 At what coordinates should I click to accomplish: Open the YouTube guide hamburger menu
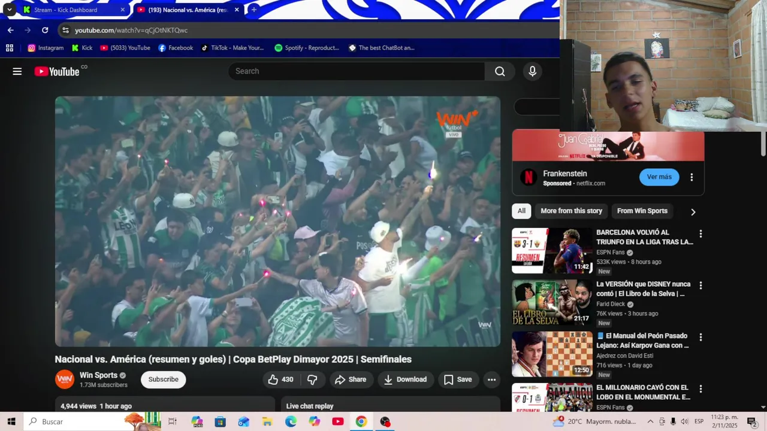[17, 71]
